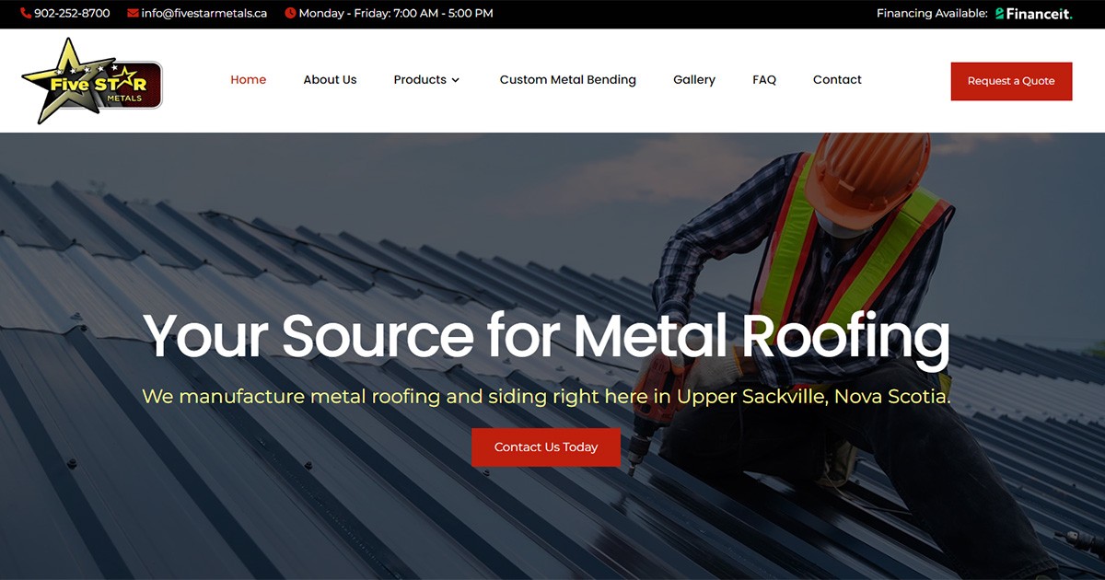Click the clock icon next to business hours

click(x=290, y=13)
